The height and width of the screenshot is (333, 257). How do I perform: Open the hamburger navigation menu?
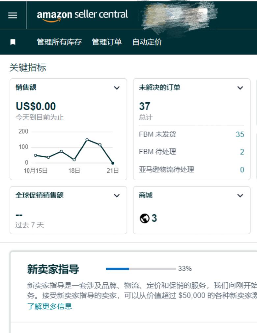click(13, 15)
